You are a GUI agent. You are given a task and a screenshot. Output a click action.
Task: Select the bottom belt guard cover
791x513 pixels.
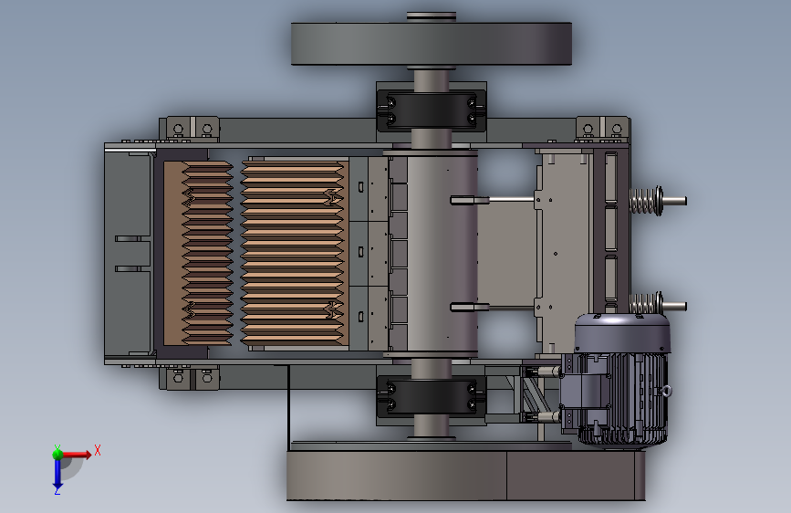point(465,476)
